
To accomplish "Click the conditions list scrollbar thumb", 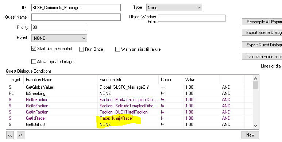I will point(255,85).
